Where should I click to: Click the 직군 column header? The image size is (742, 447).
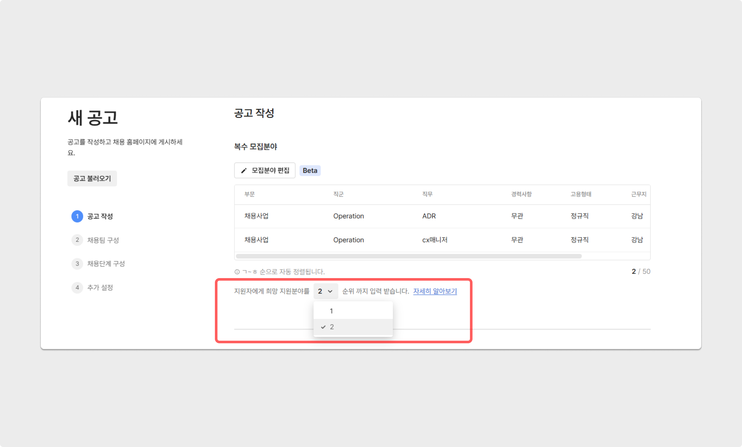(339, 194)
